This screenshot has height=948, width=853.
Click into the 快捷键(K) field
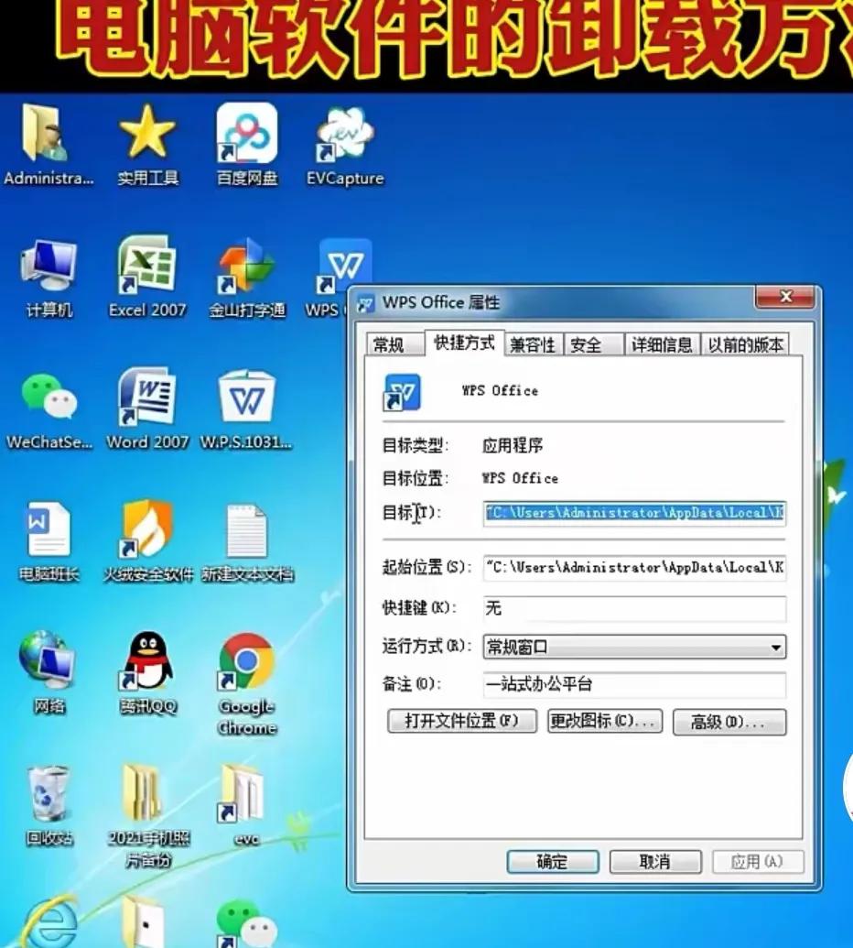coord(634,608)
